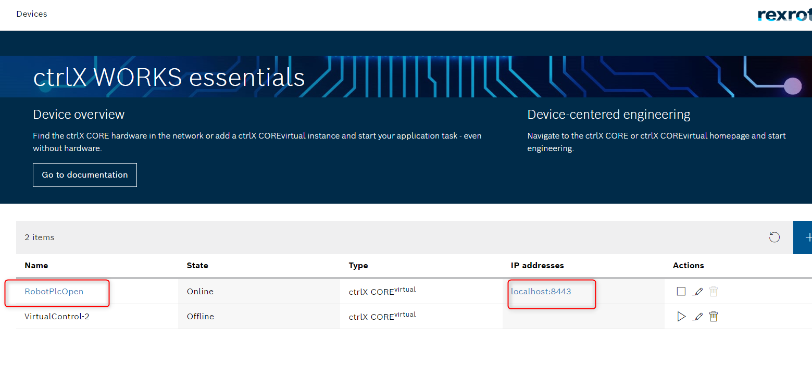Click the rexroth logo

tap(784, 15)
